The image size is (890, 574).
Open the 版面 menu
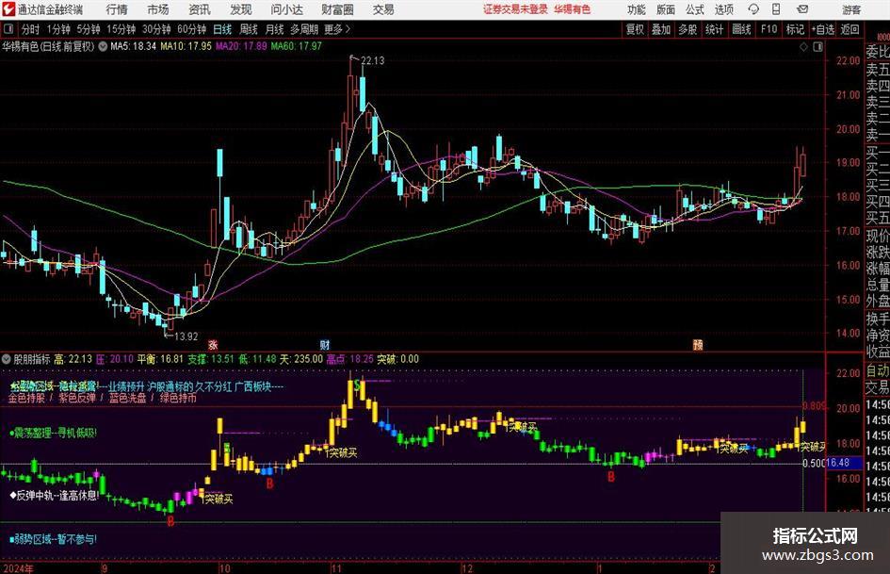(x=665, y=9)
